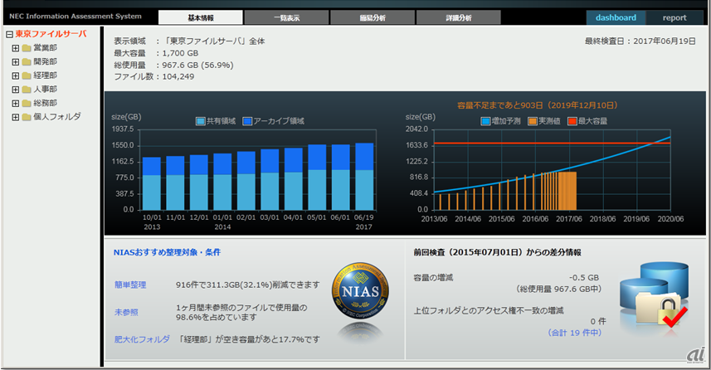
Task: Click the NEC Information Assessment System title
Action: [75, 17]
